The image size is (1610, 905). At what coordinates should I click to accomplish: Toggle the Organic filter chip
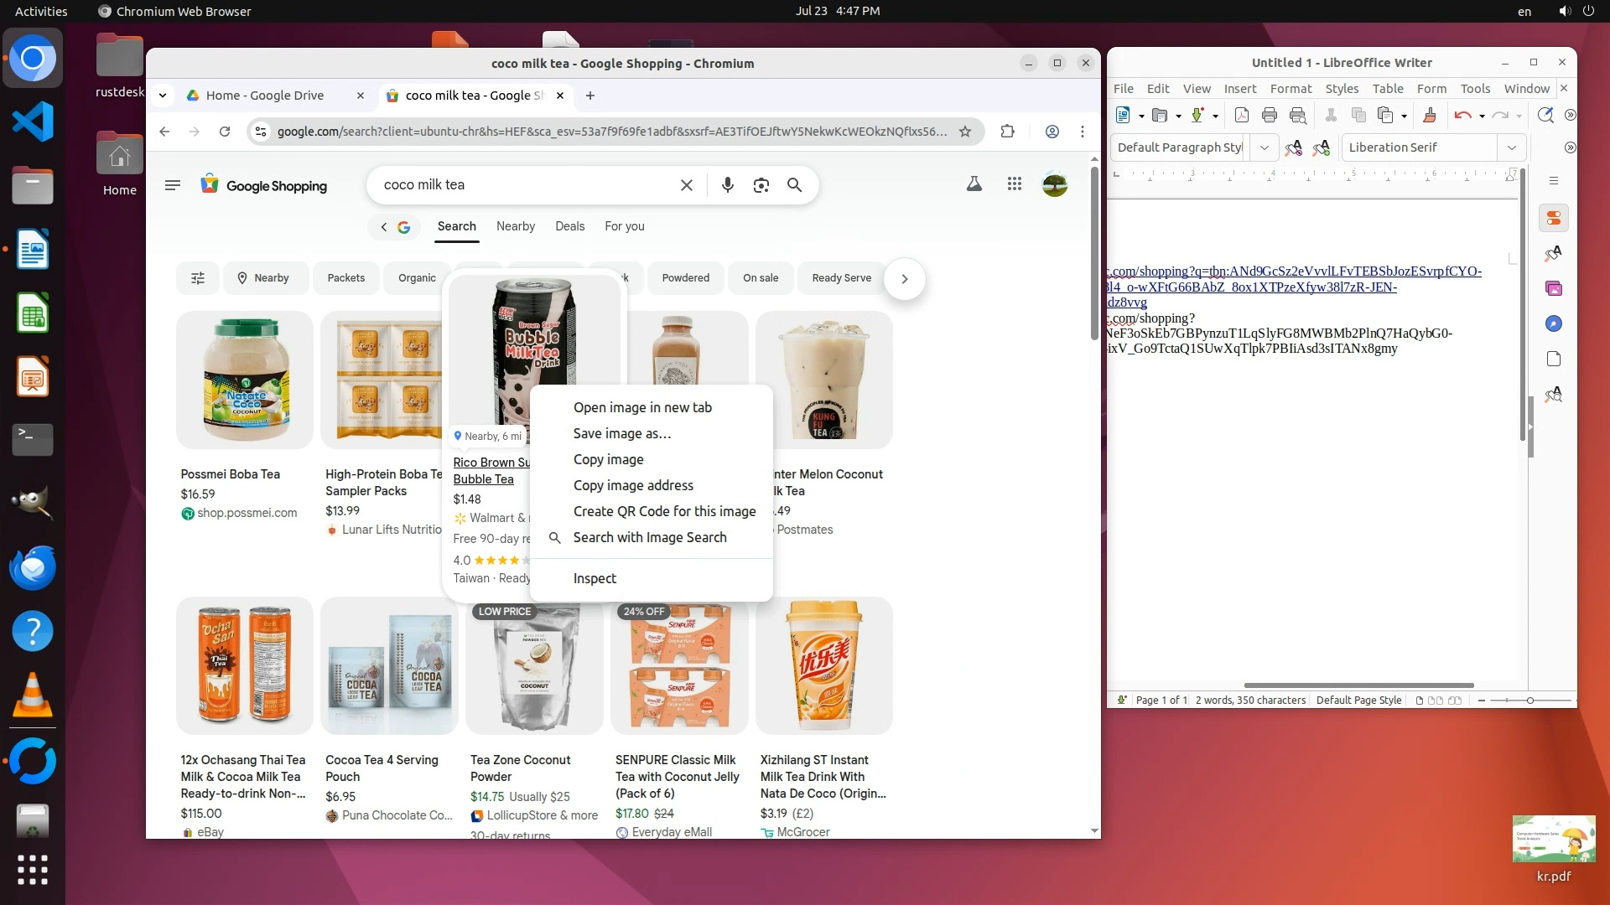pos(417,278)
